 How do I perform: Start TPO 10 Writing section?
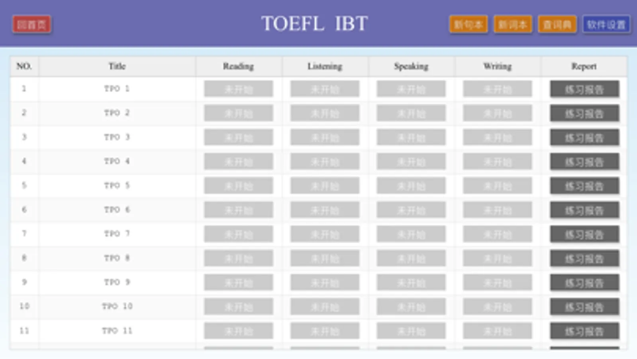click(x=497, y=307)
